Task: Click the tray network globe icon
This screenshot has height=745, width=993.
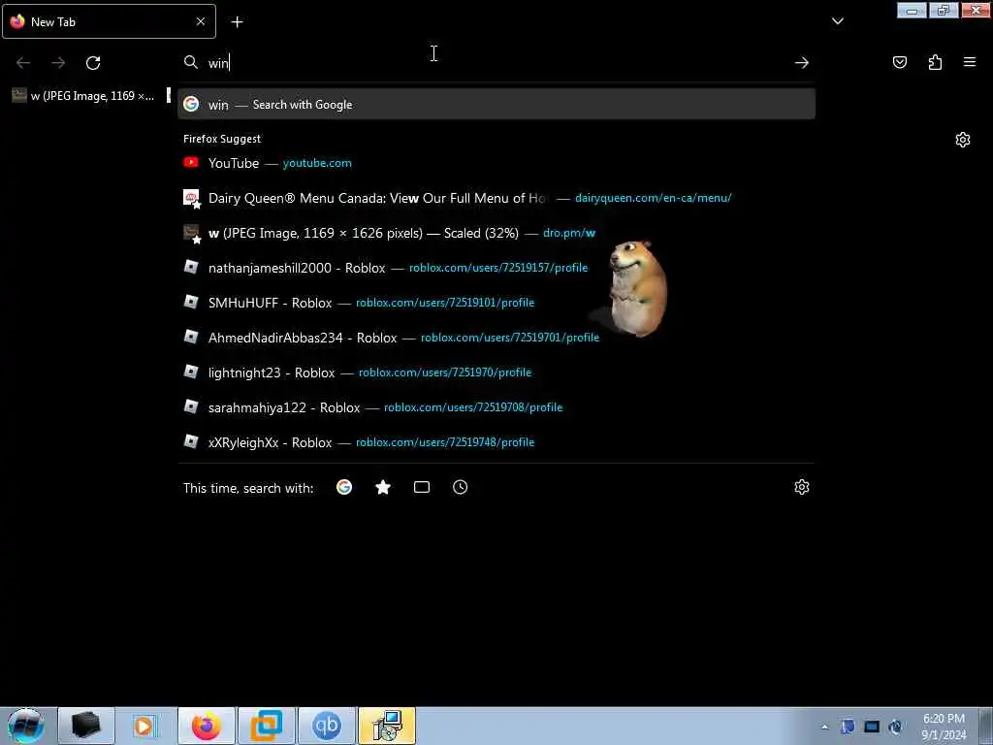Action: (x=895, y=727)
